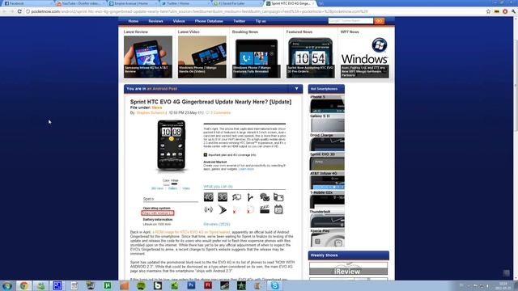Screen dimensions: 518x291
Task: Open the Thunderbolt entry under Hot Smartphones
Action: point(327,219)
